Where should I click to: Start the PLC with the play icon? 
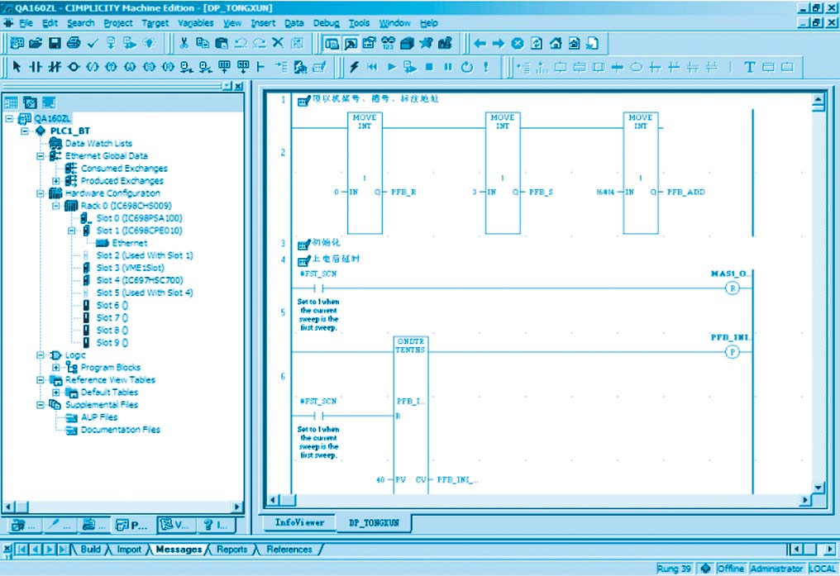click(x=392, y=67)
